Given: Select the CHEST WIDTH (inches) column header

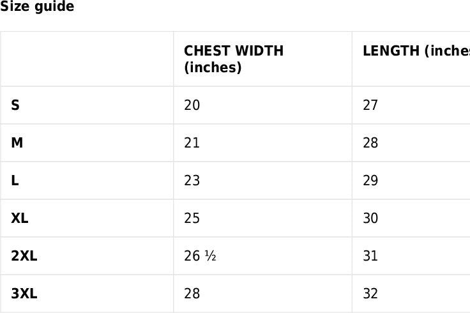Looking at the screenshot, I should click(x=233, y=59).
